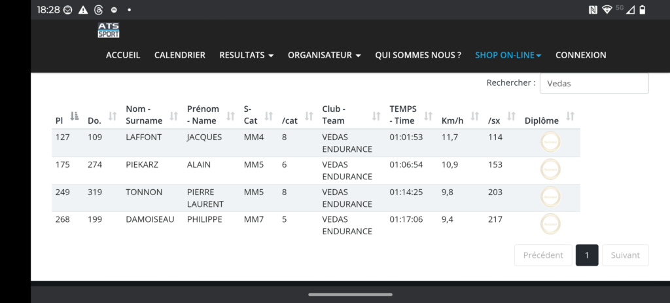
Task: Click the ATS Sport logo
Action: (x=109, y=30)
